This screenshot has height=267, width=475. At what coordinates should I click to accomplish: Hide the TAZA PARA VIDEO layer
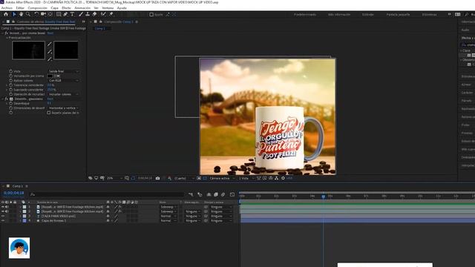coord(3,216)
